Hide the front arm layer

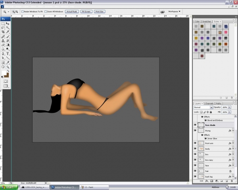195,143
